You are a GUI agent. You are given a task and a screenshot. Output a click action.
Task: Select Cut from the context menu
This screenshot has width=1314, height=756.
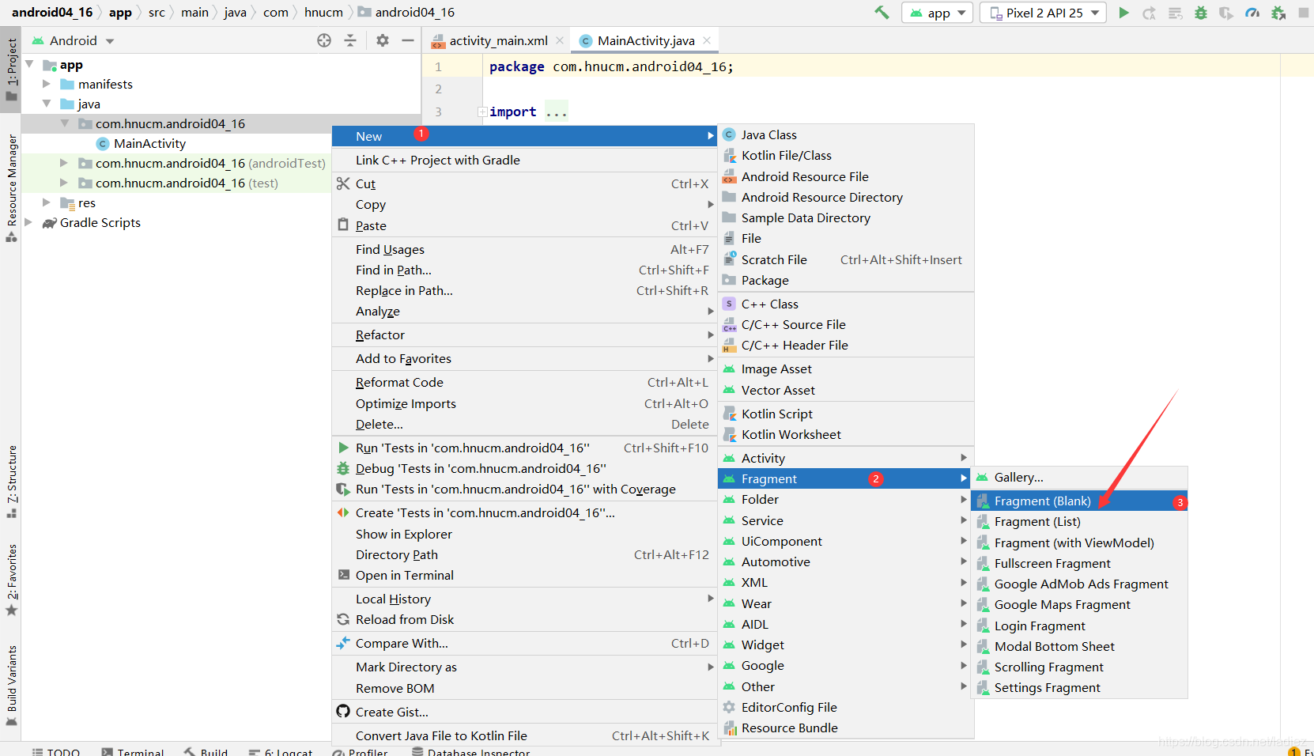coord(524,183)
